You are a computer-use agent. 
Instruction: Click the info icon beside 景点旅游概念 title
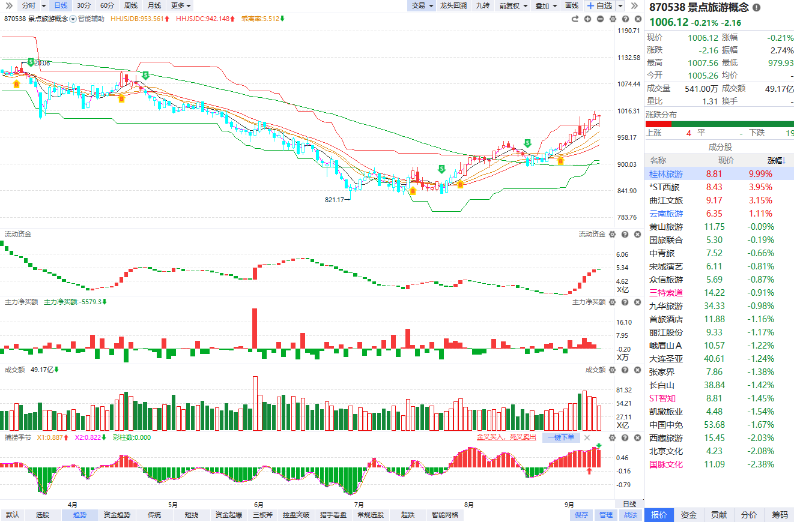click(x=756, y=8)
